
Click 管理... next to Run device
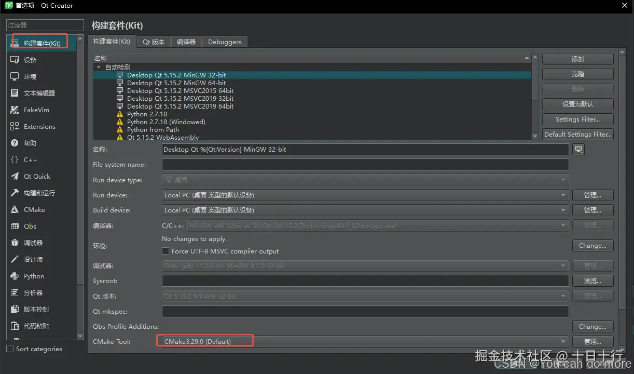[593, 195]
